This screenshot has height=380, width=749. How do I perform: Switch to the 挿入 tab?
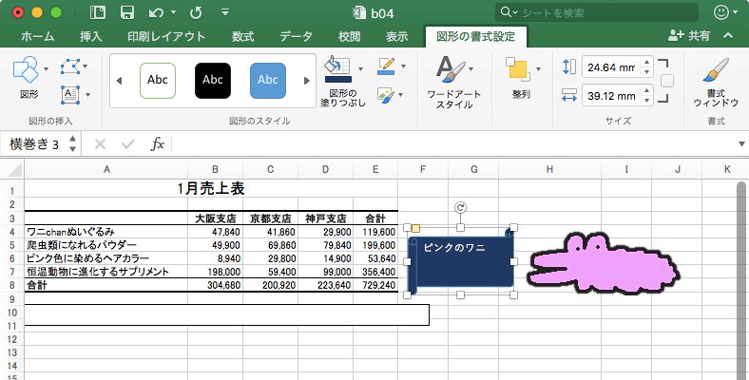[x=90, y=36]
